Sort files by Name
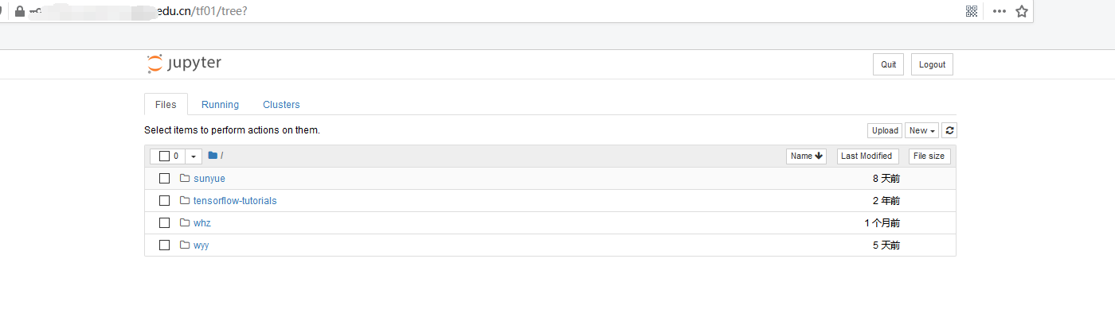1115x309 pixels. pos(806,156)
